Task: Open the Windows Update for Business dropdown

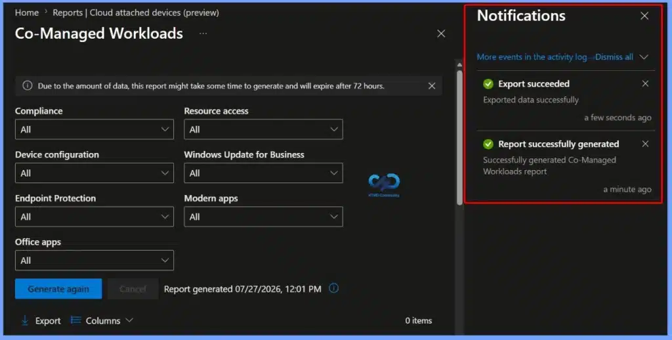Action: 263,173
